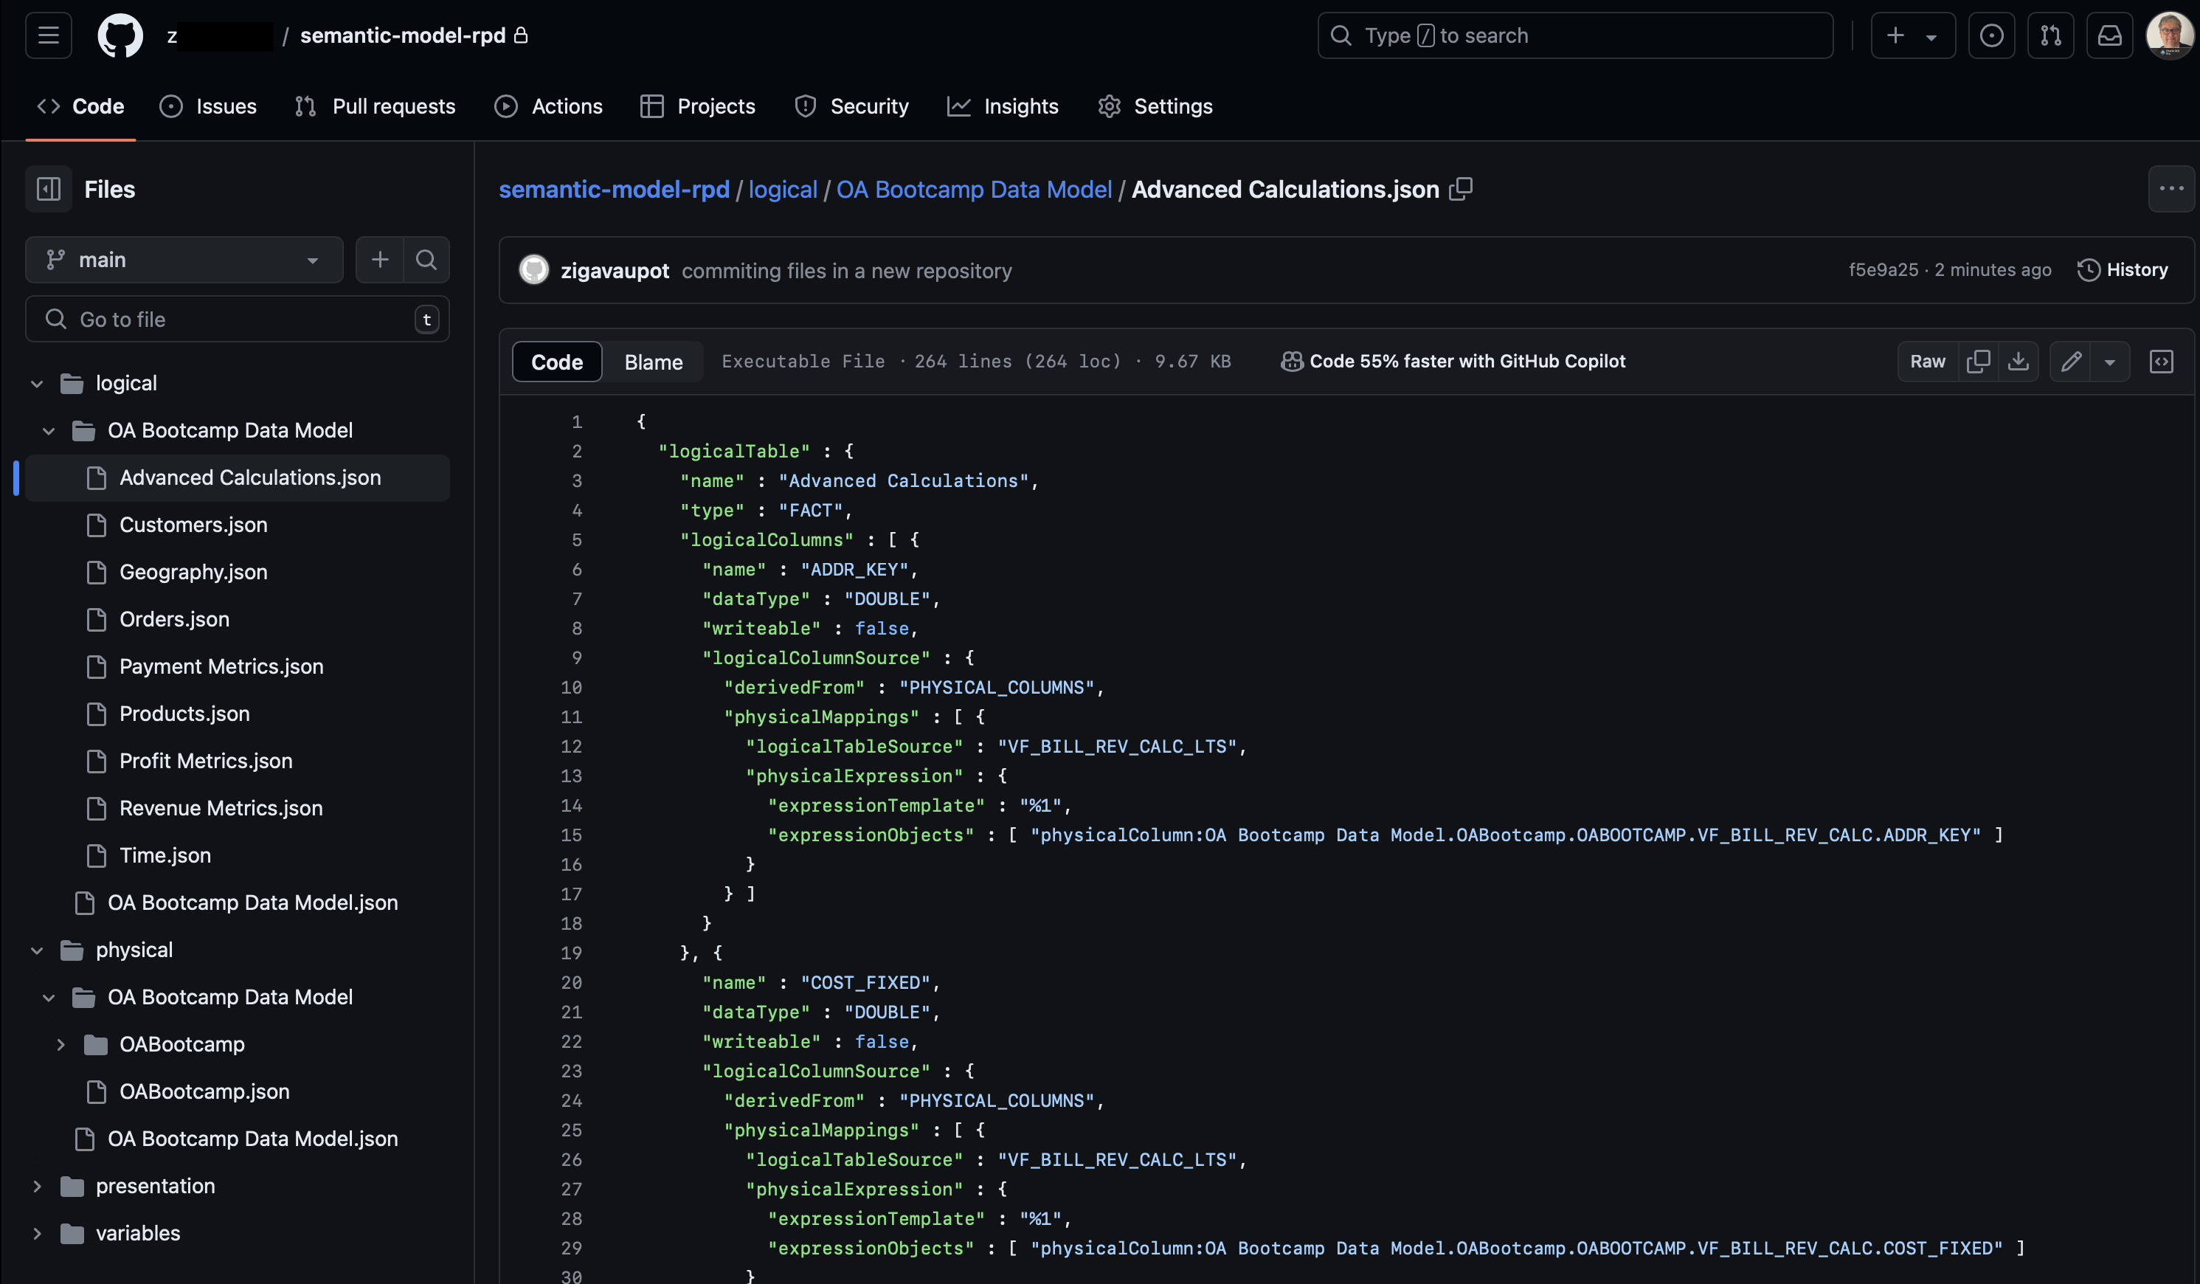2200x1284 pixels.
Task: Collapse OA Bootcamp Data Model under logical
Action: [x=49, y=431]
